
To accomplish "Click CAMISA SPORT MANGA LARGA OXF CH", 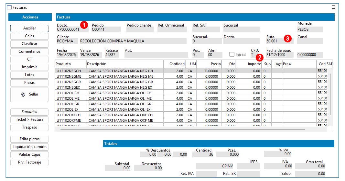I will (x=121, y=115).
